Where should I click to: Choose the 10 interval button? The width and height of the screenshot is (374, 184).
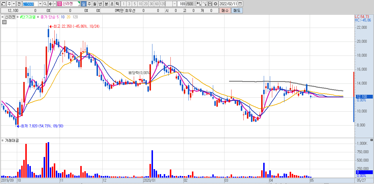coord(140,4)
